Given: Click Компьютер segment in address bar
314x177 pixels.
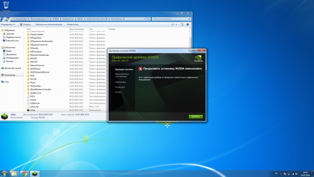Looking at the screenshot, I should [x=21, y=19].
